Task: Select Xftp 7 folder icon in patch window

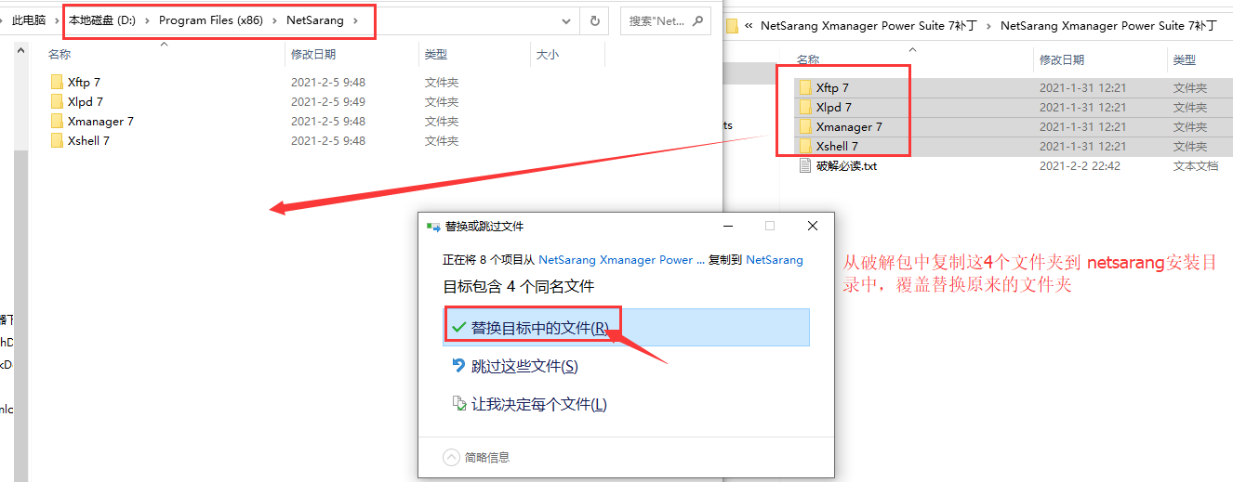Action: coord(805,88)
